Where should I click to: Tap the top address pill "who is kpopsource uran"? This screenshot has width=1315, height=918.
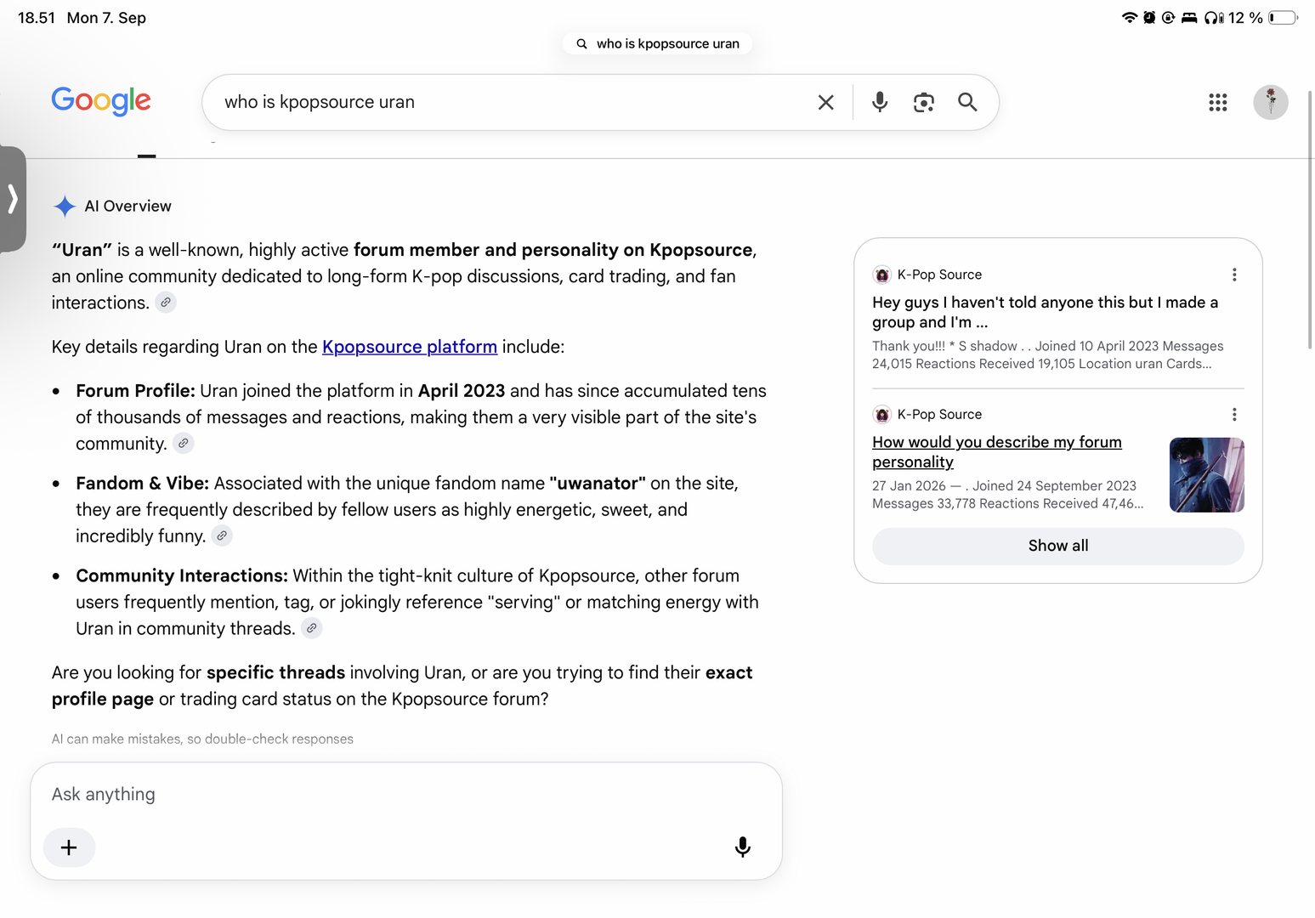[x=657, y=43]
